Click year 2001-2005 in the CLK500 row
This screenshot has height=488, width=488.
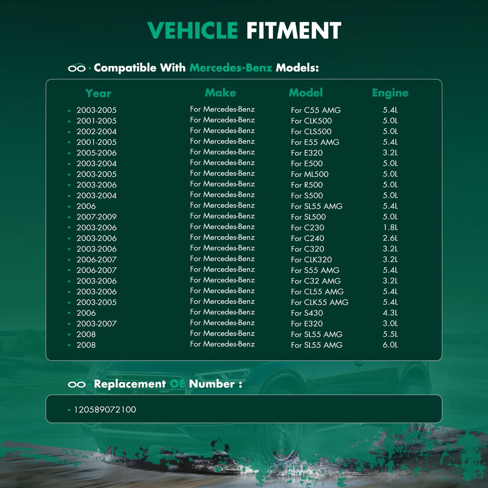point(96,121)
